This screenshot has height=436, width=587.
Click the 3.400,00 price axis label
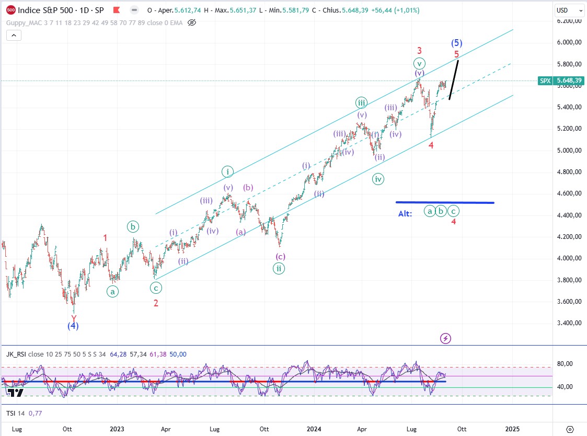pos(569,323)
